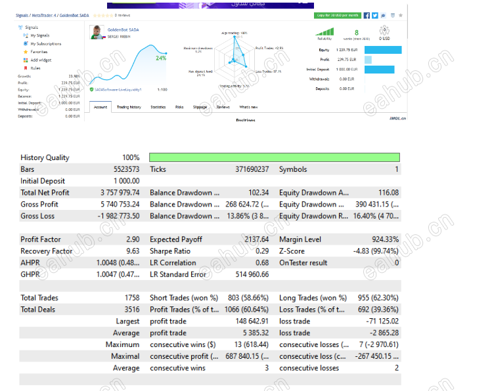Image resolution: width=492 pixels, height=391 pixels.
Task: Click Gross Loss value -1 982 773.50
Action: coord(118,216)
